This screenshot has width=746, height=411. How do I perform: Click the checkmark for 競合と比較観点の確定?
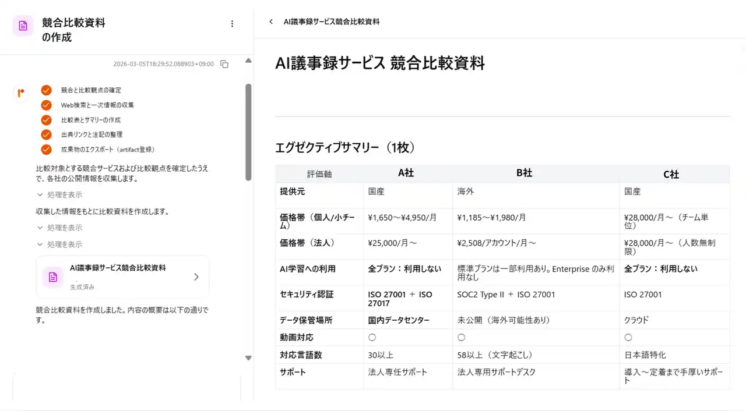[x=47, y=90]
